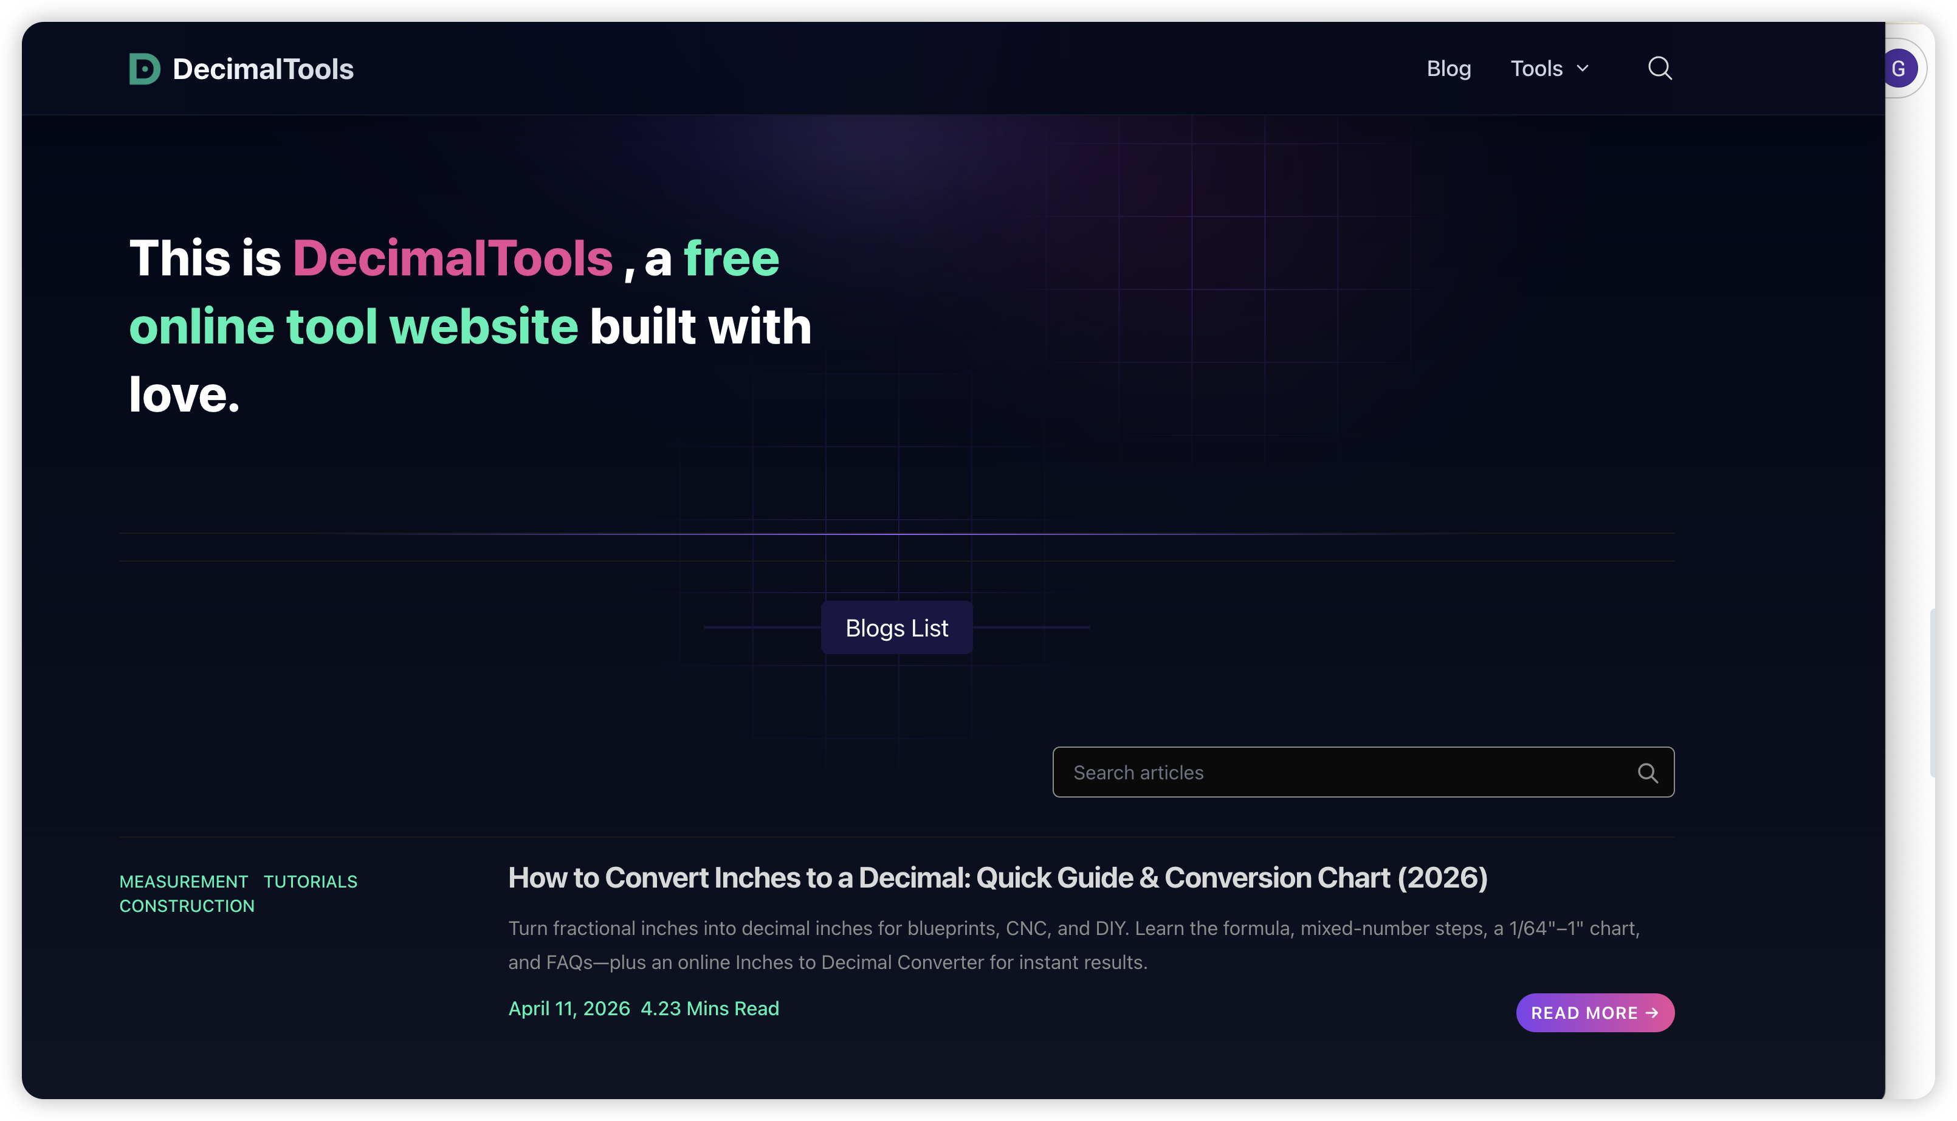Click the 4.23 Mins Read text
Screen dimensions: 1957x1121
click(709, 1009)
